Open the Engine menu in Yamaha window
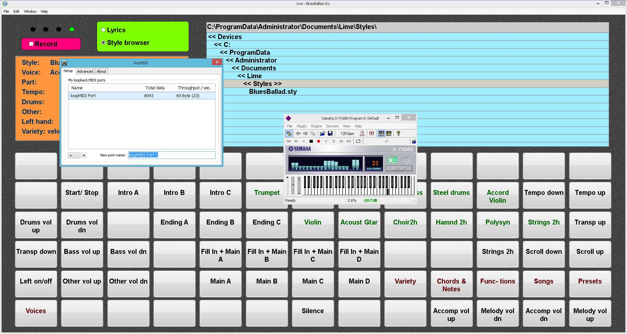 click(316, 126)
